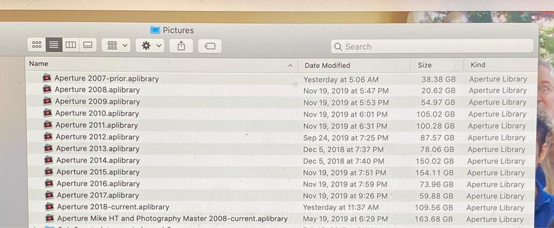Select Aperture Mike HT Photography Master library
554x228 pixels.
172,218
